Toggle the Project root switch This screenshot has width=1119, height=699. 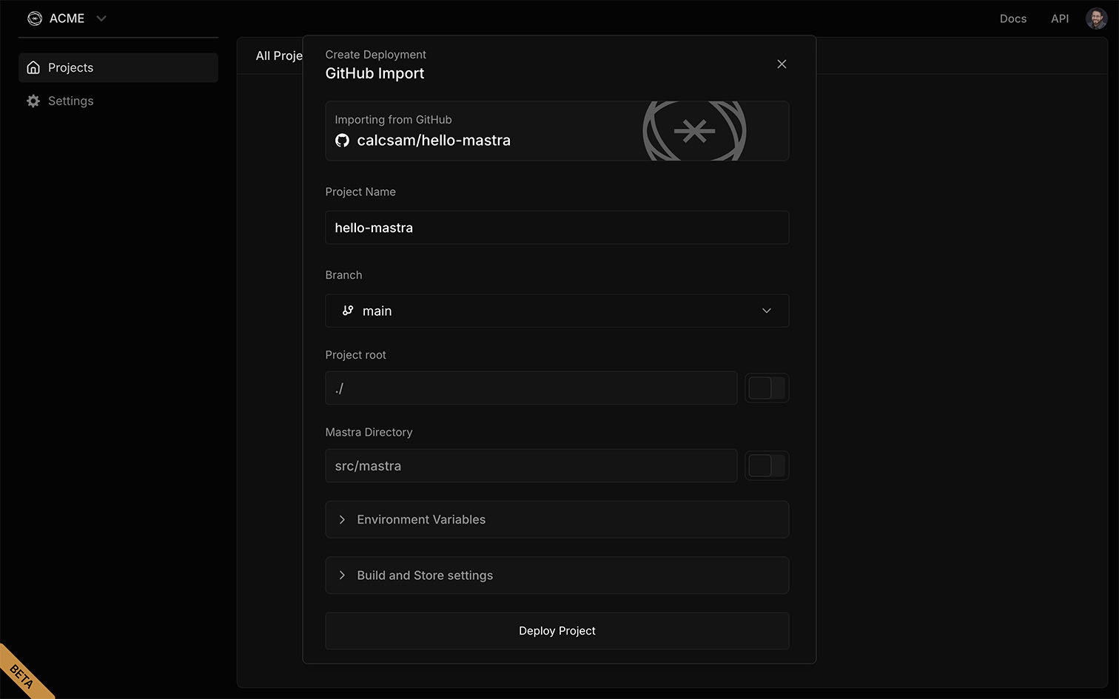click(x=766, y=388)
